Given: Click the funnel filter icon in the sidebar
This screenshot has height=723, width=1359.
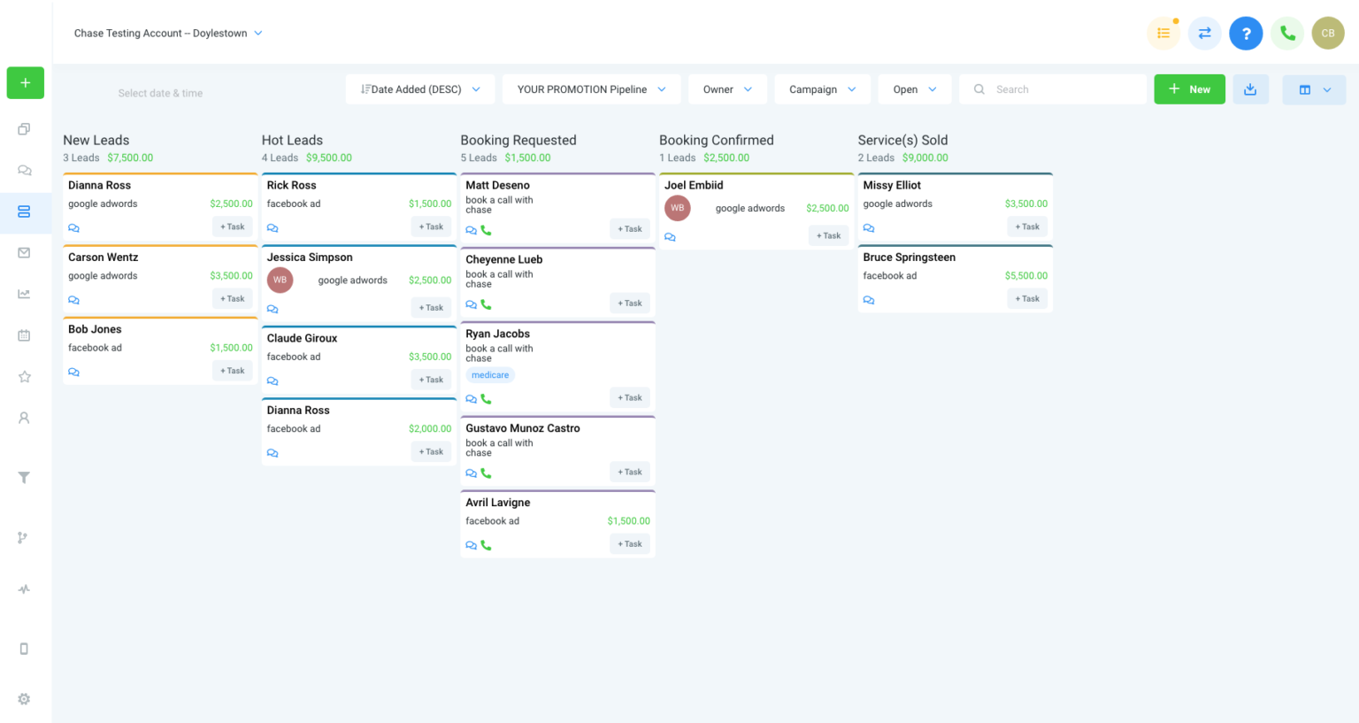Looking at the screenshot, I should (x=25, y=478).
